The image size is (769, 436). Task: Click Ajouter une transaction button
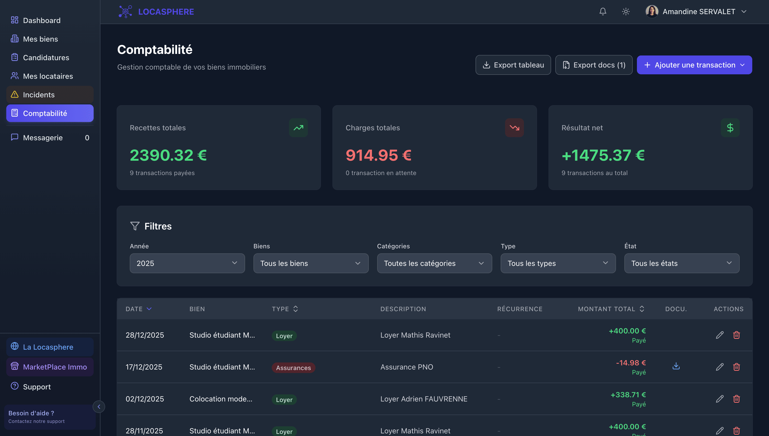(x=694, y=65)
